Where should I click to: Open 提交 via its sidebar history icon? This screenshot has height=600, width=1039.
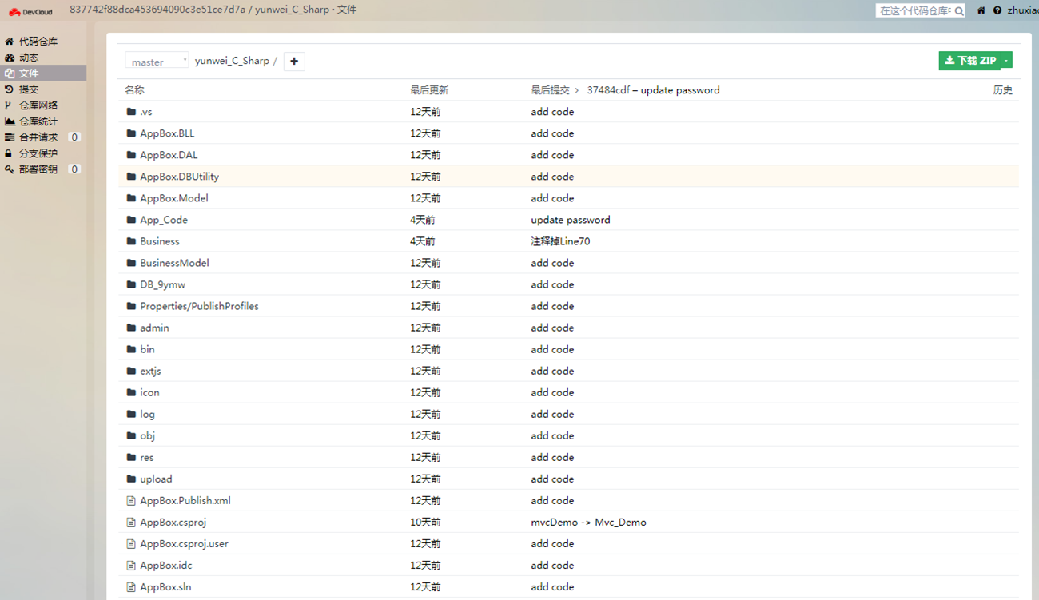[x=10, y=89]
